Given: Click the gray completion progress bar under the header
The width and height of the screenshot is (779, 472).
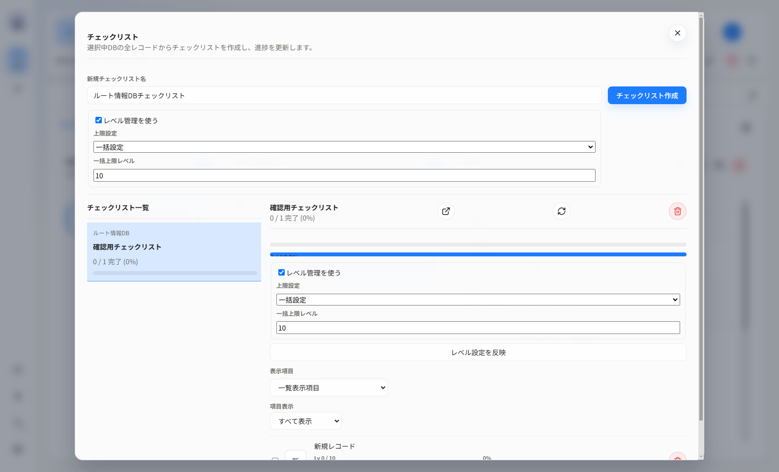Looking at the screenshot, I should pos(478,245).
